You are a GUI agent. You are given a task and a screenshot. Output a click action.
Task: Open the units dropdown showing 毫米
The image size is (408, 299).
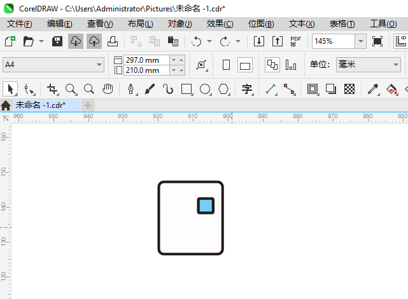(369, 65)
